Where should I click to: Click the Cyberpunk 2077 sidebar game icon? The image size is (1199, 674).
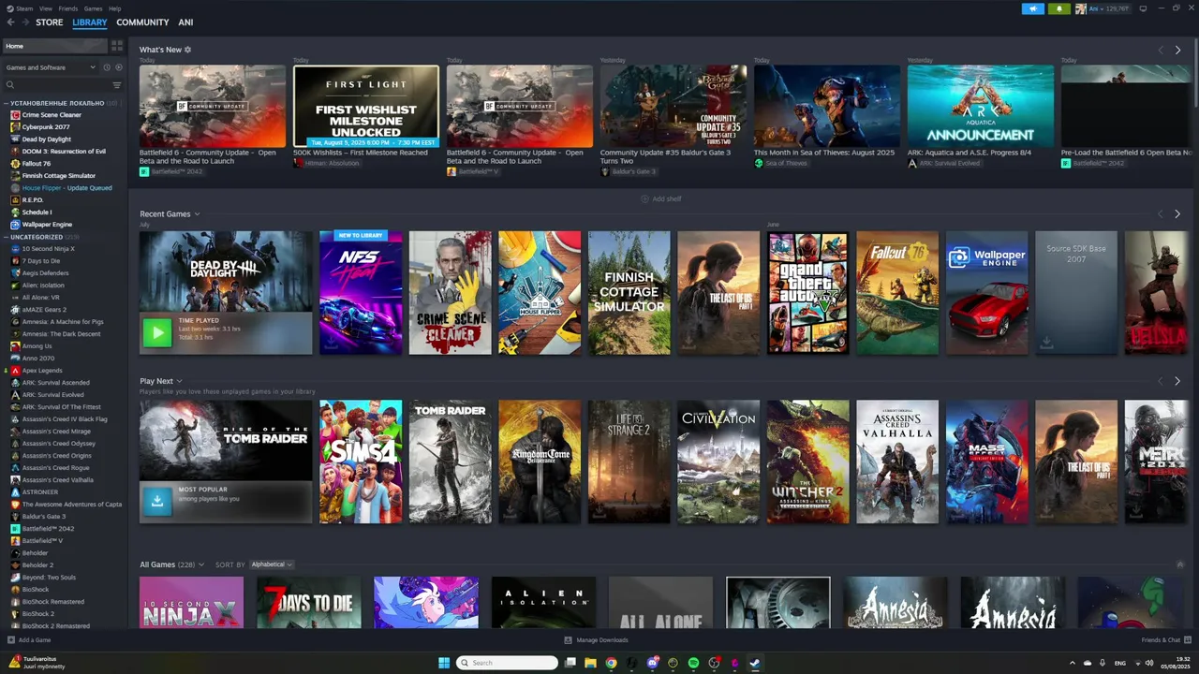(15, 127)
